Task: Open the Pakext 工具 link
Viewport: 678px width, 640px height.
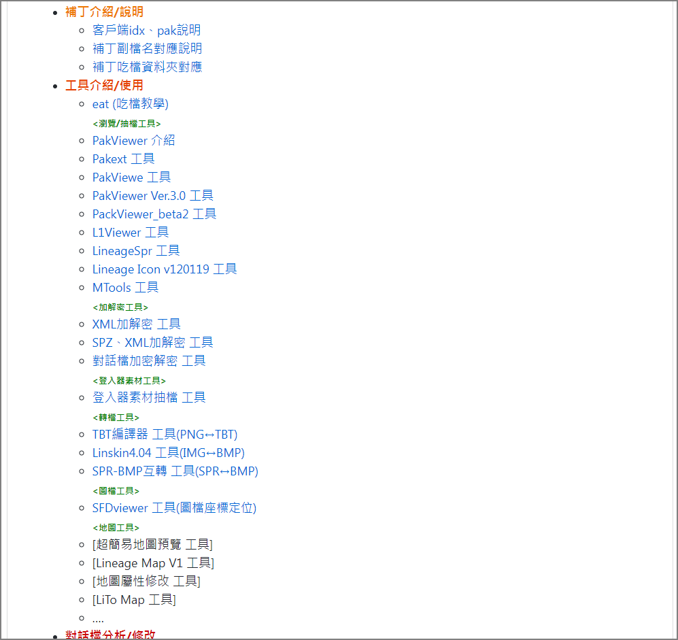Action: [123, 159]
